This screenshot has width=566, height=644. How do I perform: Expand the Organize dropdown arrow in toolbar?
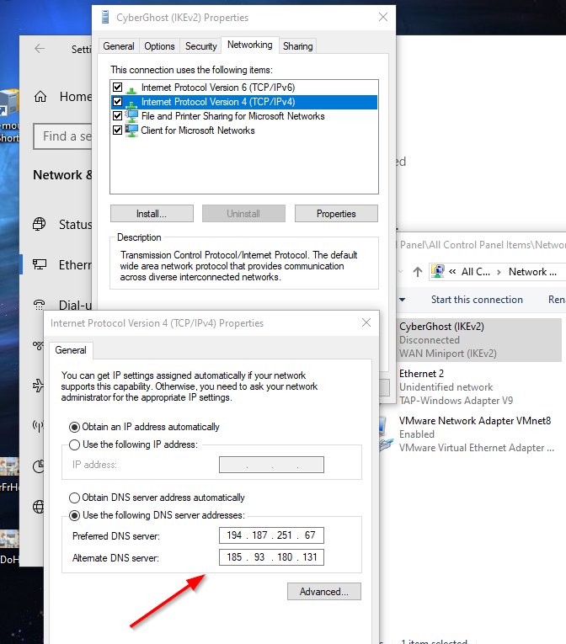click(x=402, y=300)
